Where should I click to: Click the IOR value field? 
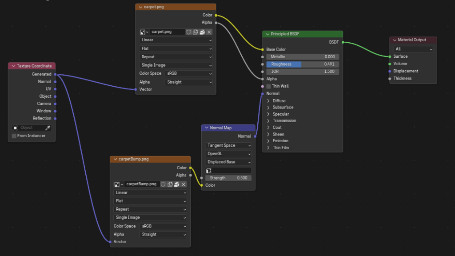303,72
